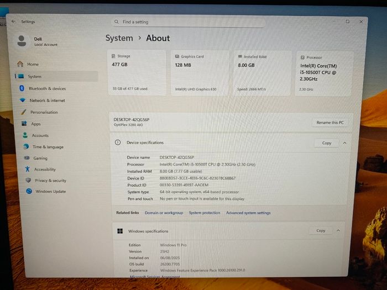387x290 pixels.
Task: Click the Storage card disk icon
Action: 113,56
